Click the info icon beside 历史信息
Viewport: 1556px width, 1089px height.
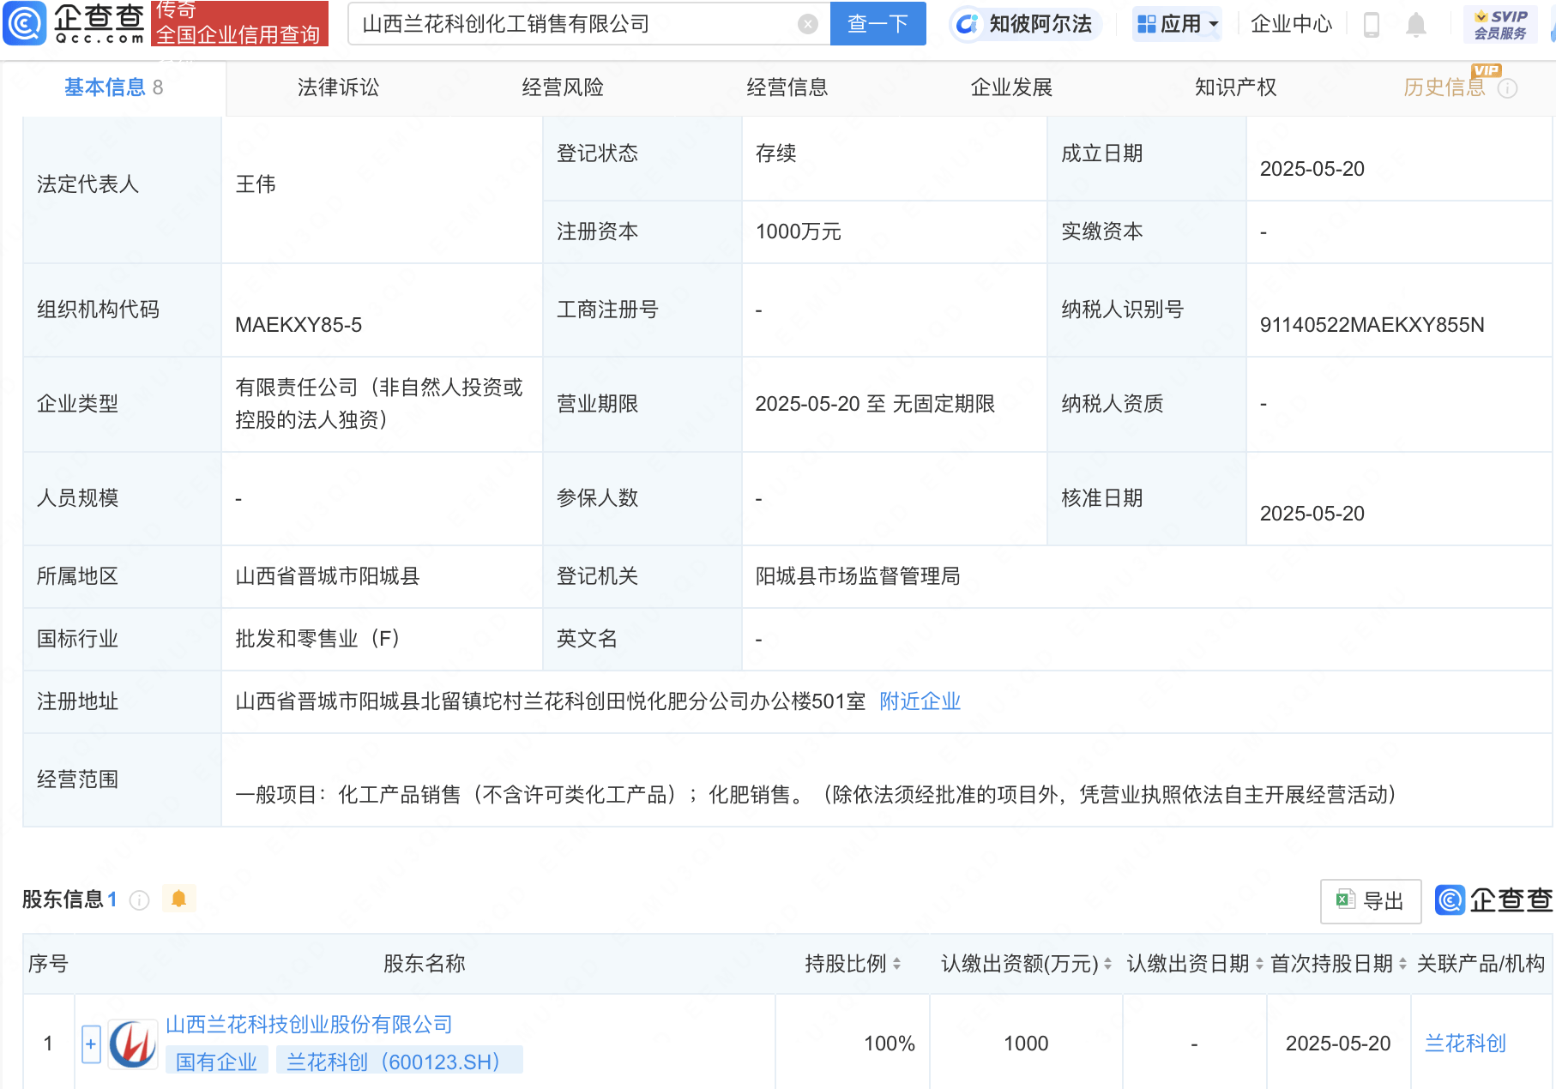click(x=1507, y=88)
